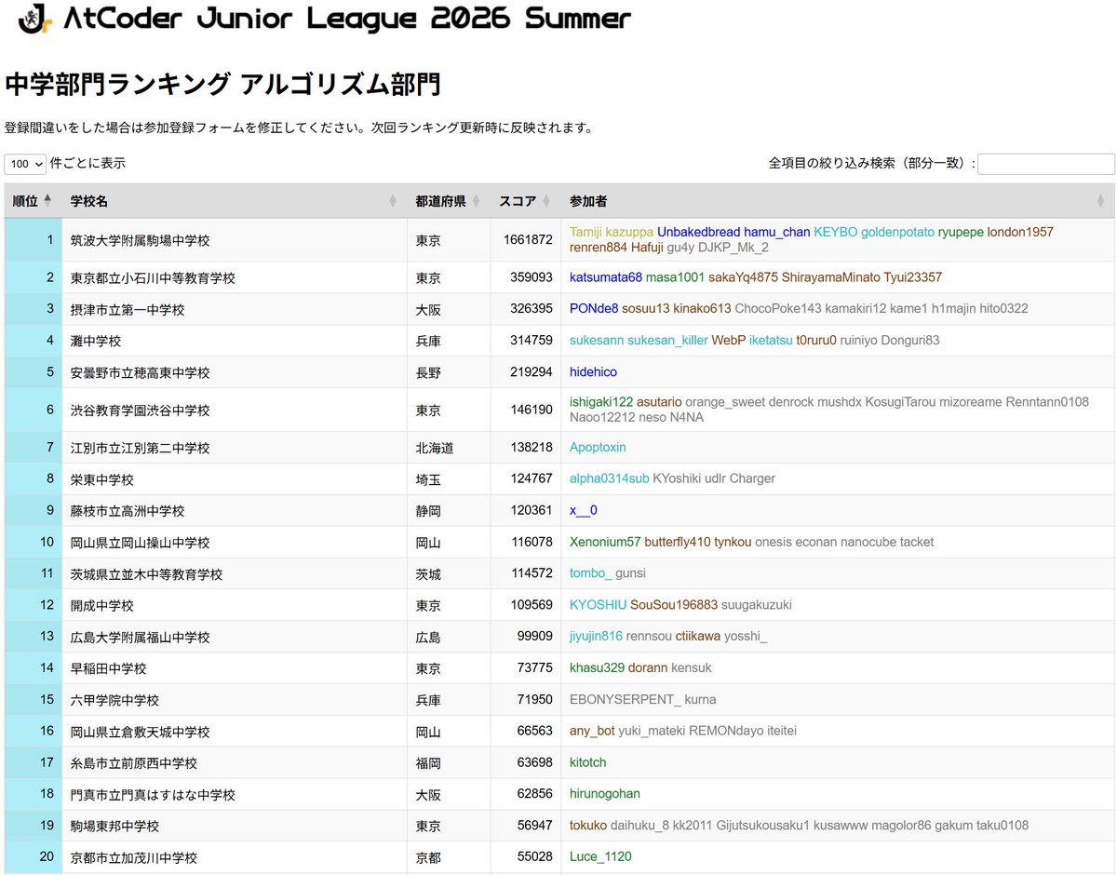1117x875 pixels.
Task: Select the 北海道 prefecture cell
Action: coord(449,448)
